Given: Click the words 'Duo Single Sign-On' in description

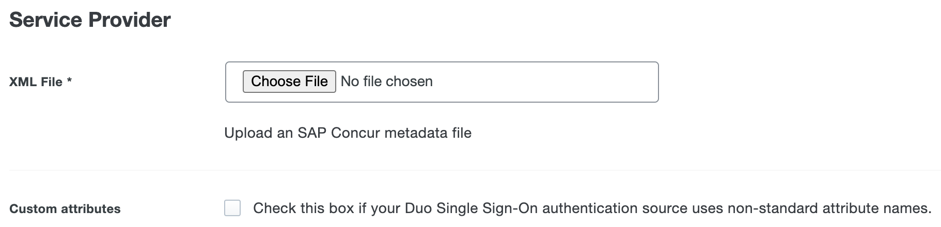Looking at the screenshot, I should [x=470, y=208].
